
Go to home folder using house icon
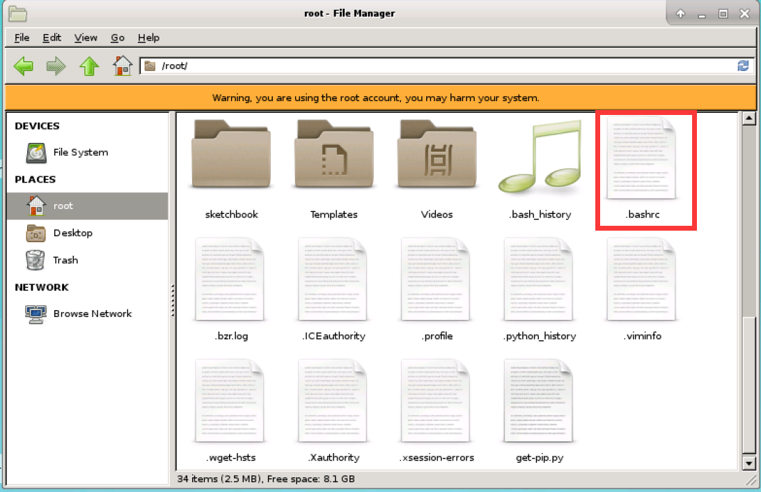coord(123,66)
